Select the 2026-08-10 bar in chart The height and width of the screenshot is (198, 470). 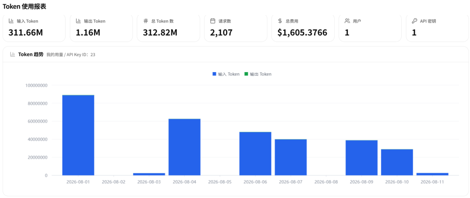(397, 162)
